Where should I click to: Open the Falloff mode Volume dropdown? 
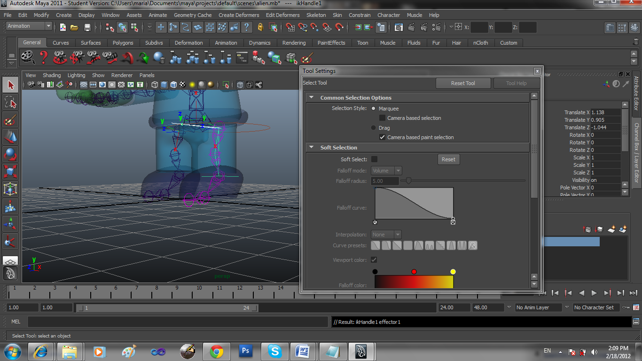[x=386, y=171]
